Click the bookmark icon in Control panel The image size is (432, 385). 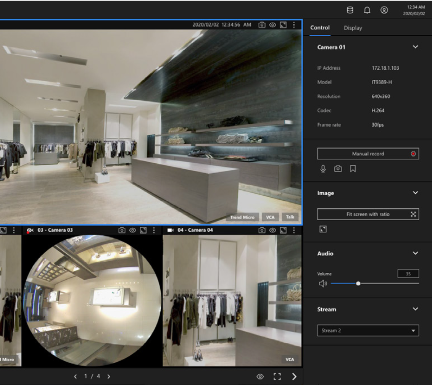point(353,168)
